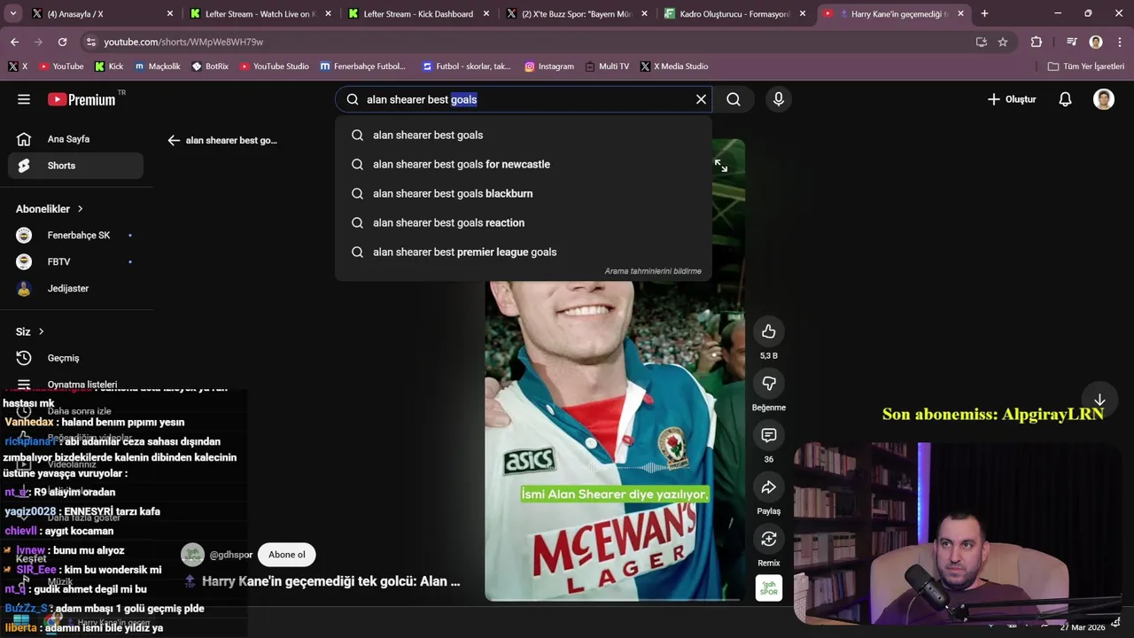
Task: Open Tüm Yer İşaretleri folder
Action: [x=1086, y=66]
